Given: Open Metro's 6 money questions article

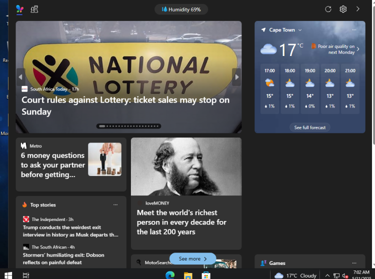Looking at the screenshot, I should [53, 165].
